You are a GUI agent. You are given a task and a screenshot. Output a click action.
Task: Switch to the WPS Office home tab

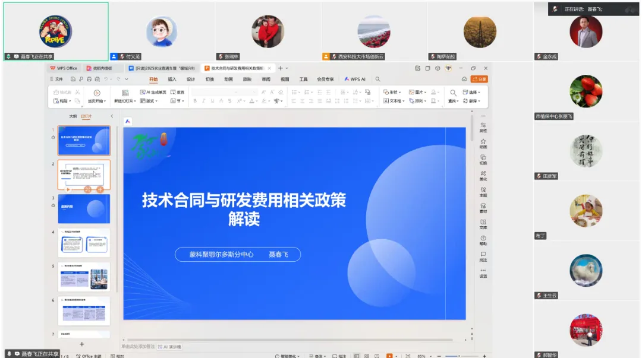coord(64,68)
